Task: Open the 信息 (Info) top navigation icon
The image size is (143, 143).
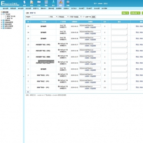Action: point(32,3)
